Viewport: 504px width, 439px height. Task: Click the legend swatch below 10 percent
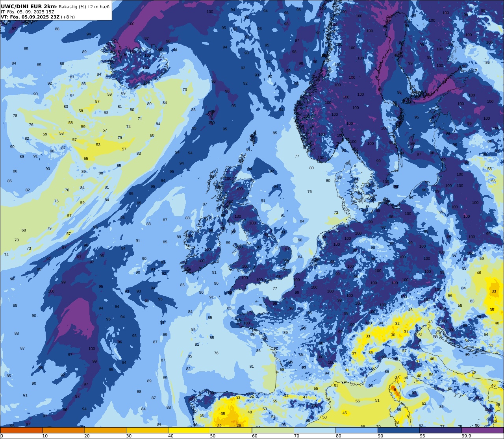coord(21,430)
